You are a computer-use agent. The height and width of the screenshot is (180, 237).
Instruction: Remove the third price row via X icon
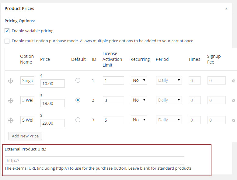coord(234,120)
